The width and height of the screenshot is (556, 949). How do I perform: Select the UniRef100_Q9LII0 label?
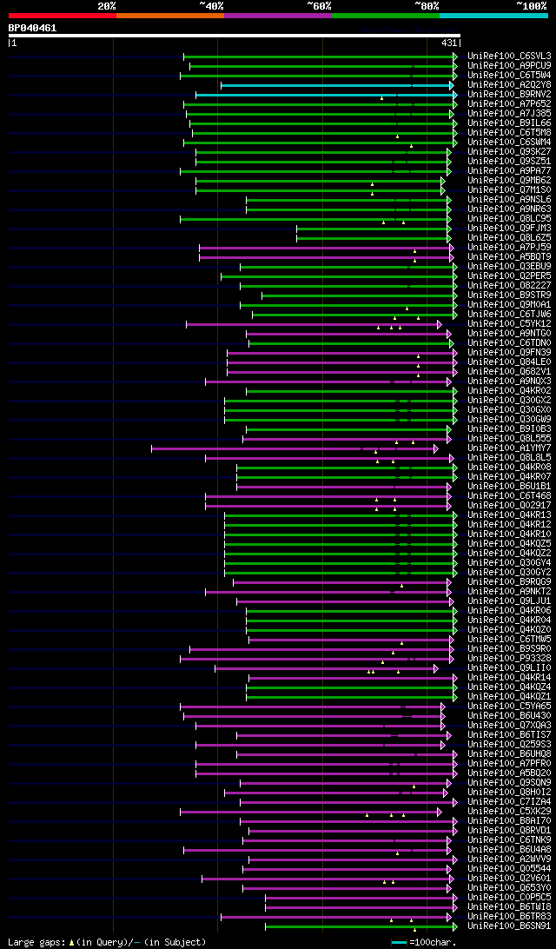[x=509, y=668]
